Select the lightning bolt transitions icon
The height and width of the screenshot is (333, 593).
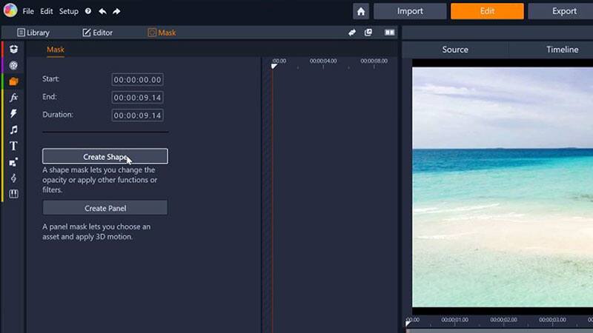(13, 114)
